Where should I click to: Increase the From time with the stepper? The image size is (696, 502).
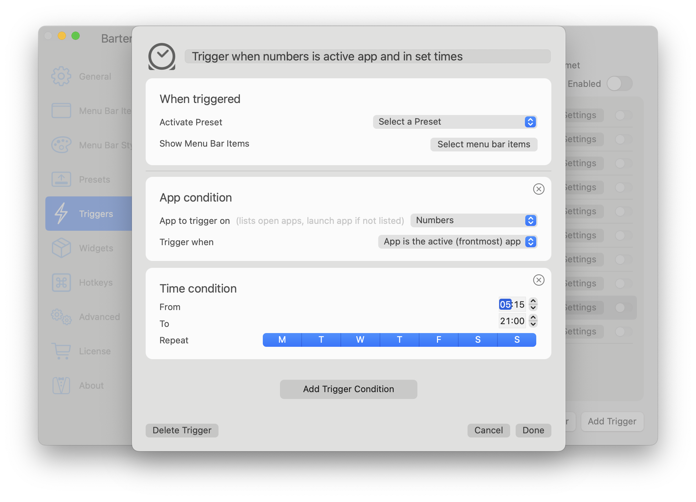(533, 301)
